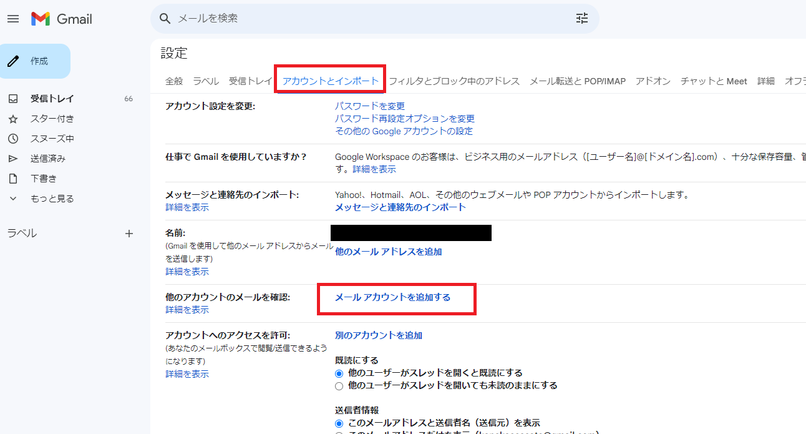The height and width of the screenshot is (434, 806).
Task: Open search filter options icon
Action: (581, 19)
